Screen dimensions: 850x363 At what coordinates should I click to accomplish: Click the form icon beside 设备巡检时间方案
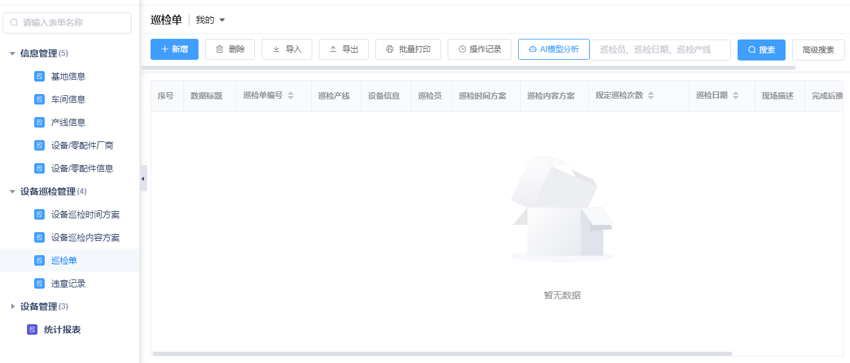click(x=39, y=214)
